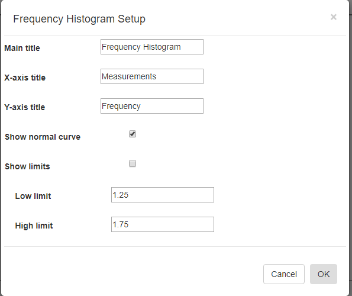The image size is (352, 296).
Task: Click empty footer area left of Cancel
Action: pos(133,274)
